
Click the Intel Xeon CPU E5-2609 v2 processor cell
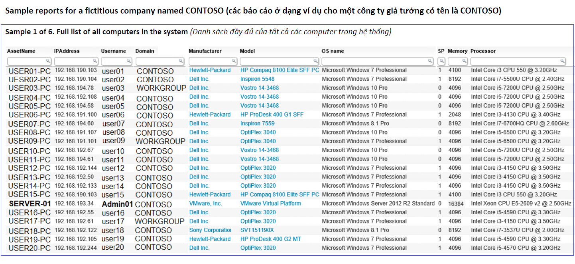(x=521, y=203)
